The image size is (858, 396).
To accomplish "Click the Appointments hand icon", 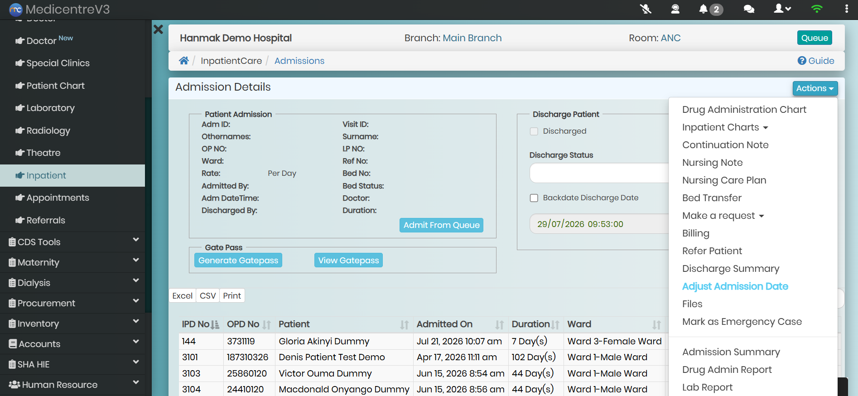I will 20,198.
